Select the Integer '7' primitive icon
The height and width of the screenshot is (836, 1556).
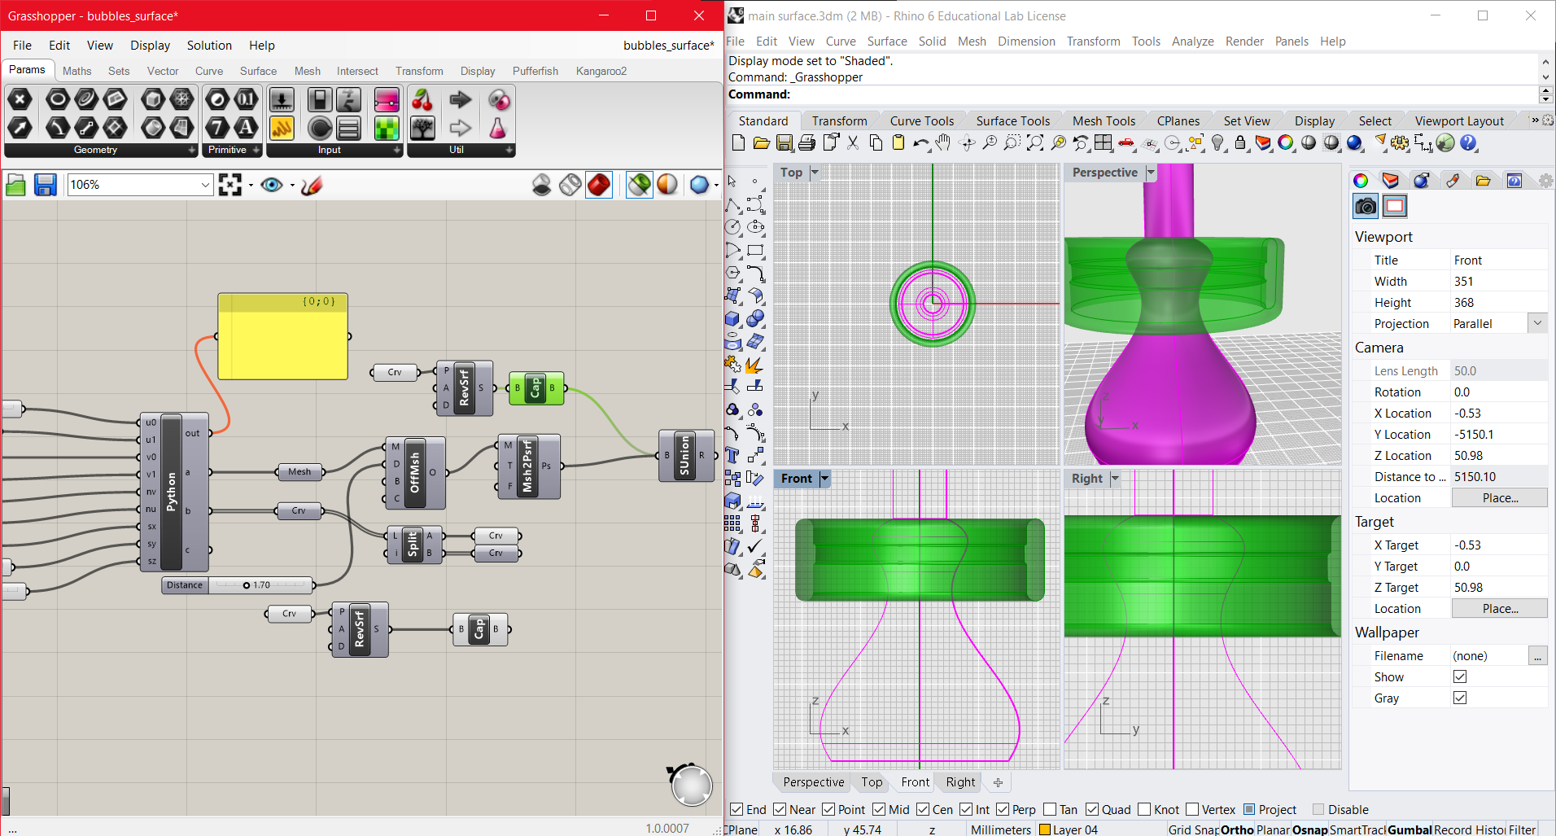point(217,128)
